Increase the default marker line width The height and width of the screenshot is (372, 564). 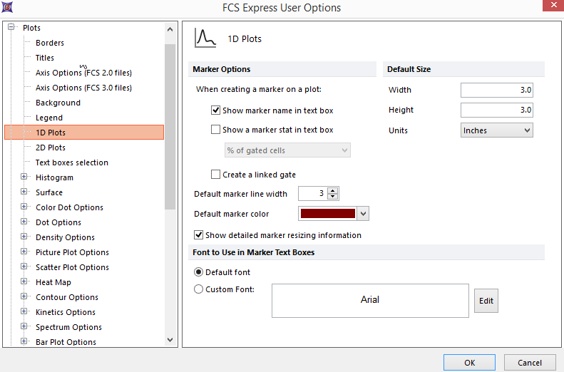point(333,191)
